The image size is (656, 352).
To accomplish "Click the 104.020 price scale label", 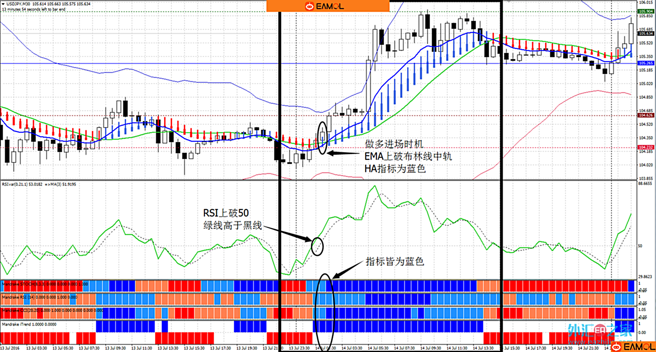I will pos(646,165).
